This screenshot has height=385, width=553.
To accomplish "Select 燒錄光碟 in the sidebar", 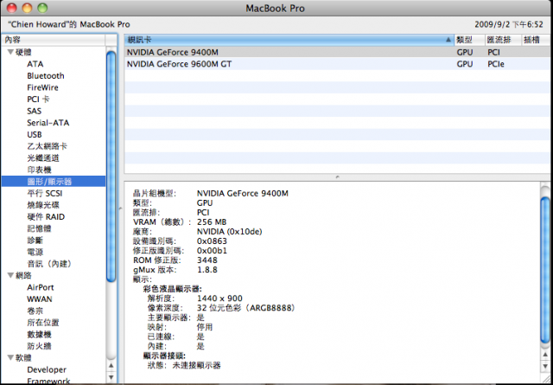I will point(43,205).
